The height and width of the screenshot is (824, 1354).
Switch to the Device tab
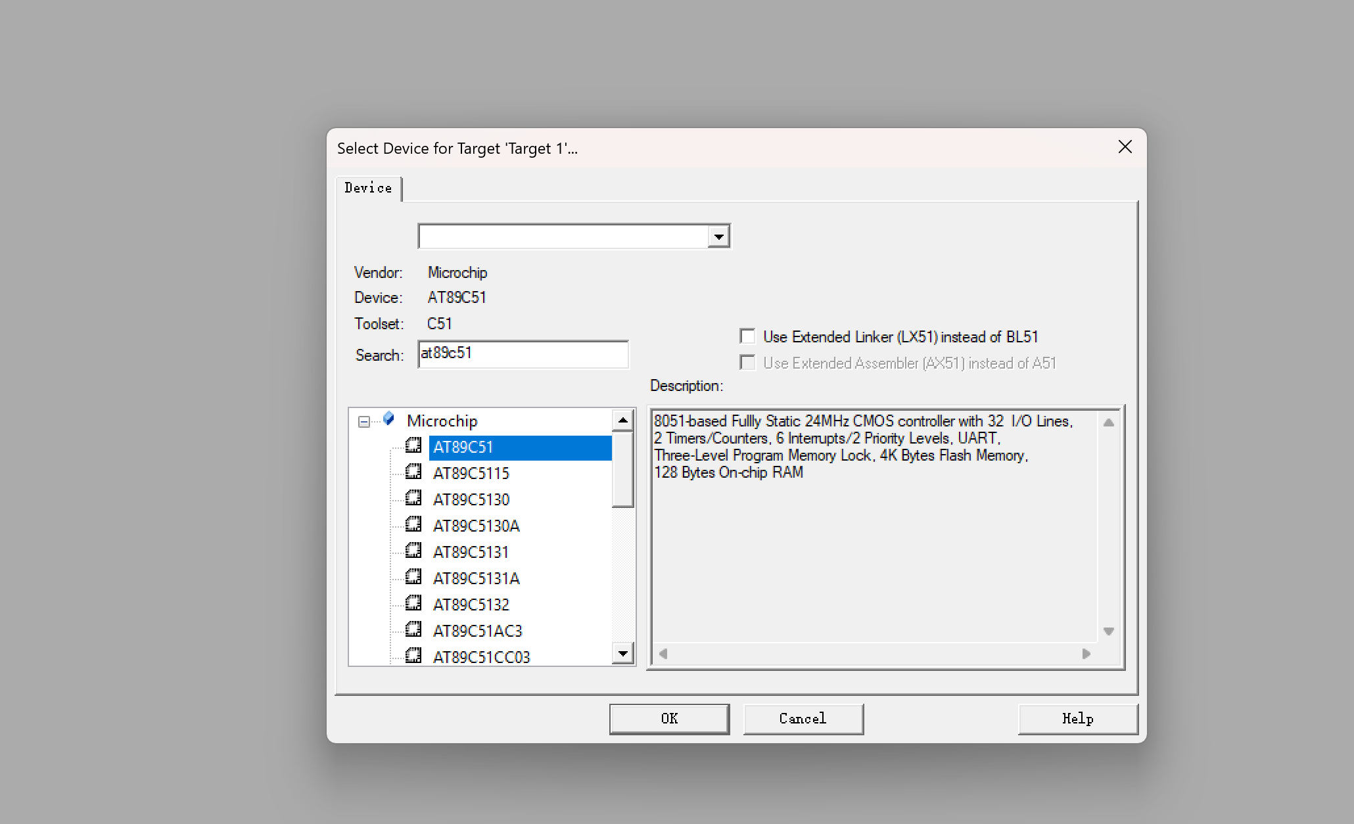pos(368,188)
